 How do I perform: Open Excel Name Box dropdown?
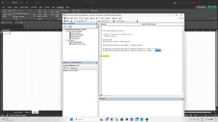point(11,23)
